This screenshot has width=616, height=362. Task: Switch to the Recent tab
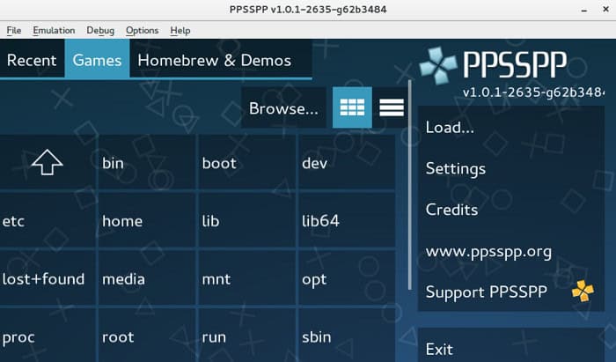pyautogui.click(x=32, y=60)
